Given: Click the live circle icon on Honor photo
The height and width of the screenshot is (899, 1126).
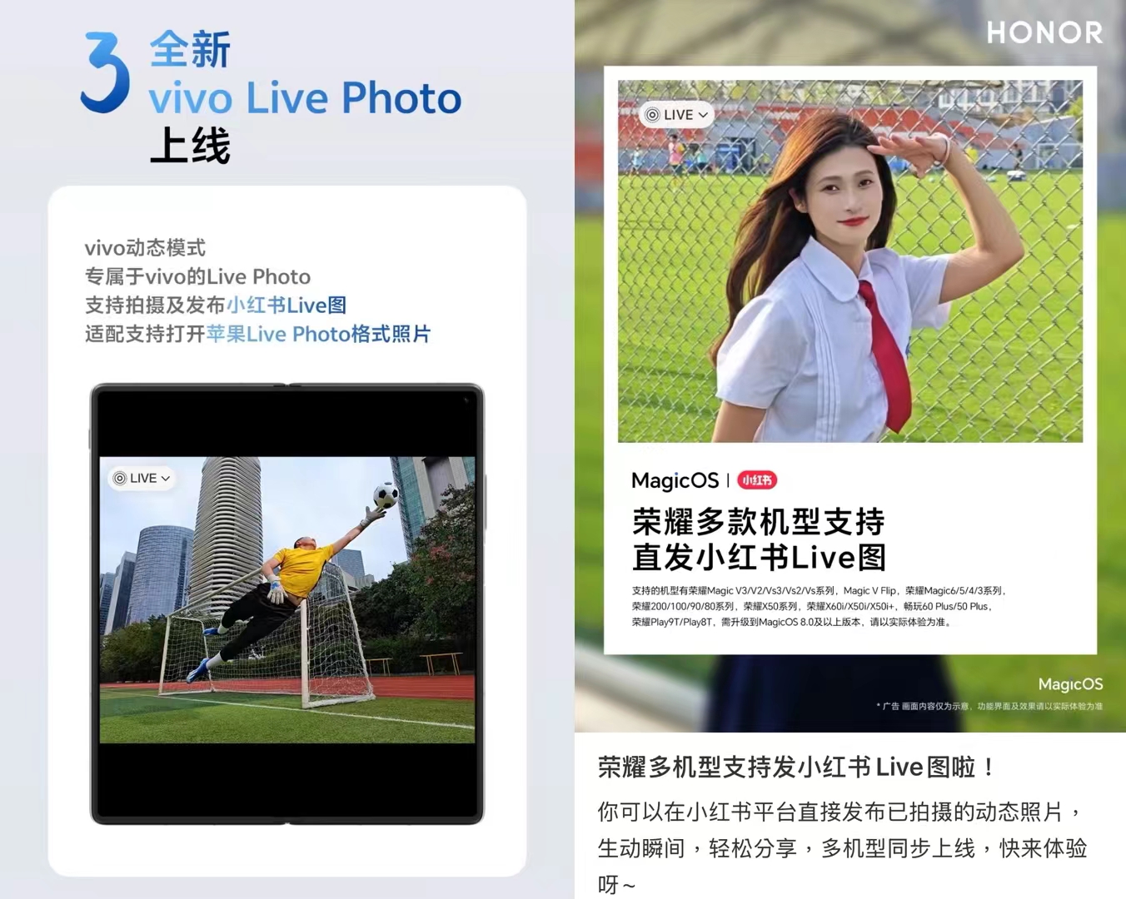Looking at the screenshot, I should (652, 115).
